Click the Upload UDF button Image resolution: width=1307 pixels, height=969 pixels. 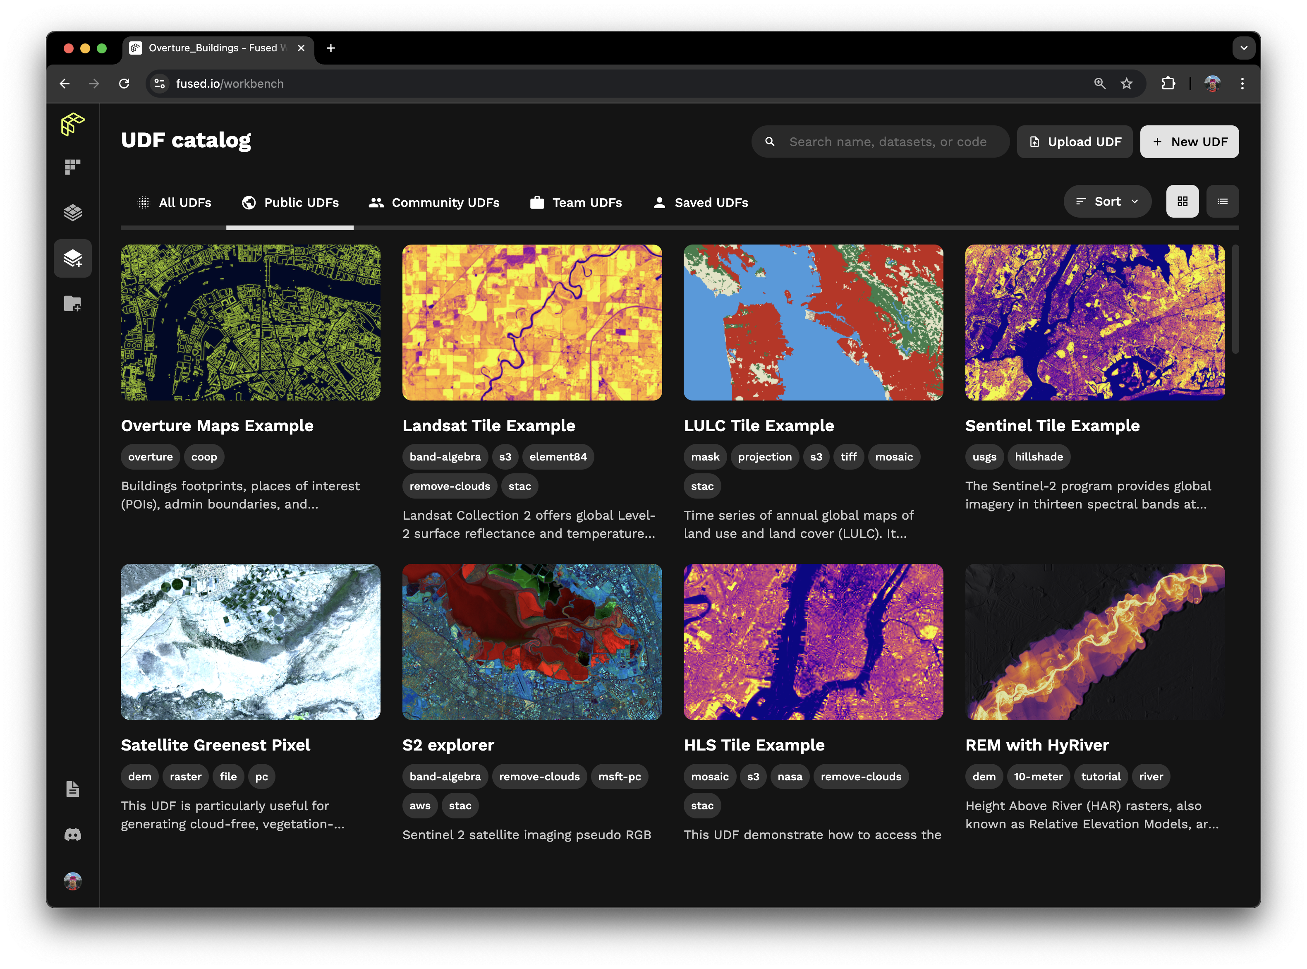coord(1075,142)
